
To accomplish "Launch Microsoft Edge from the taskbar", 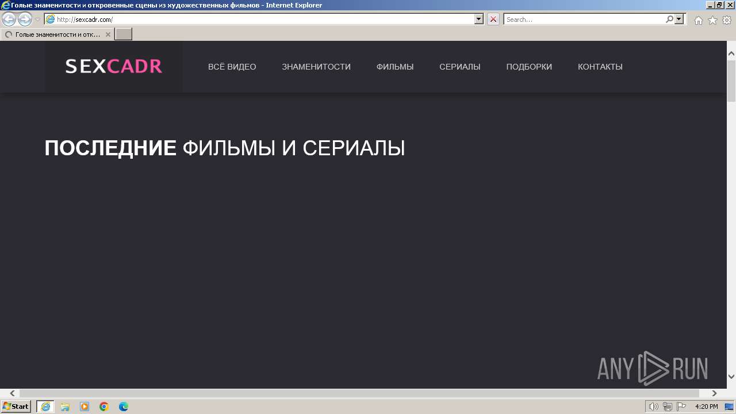I will tap(124, 407).
